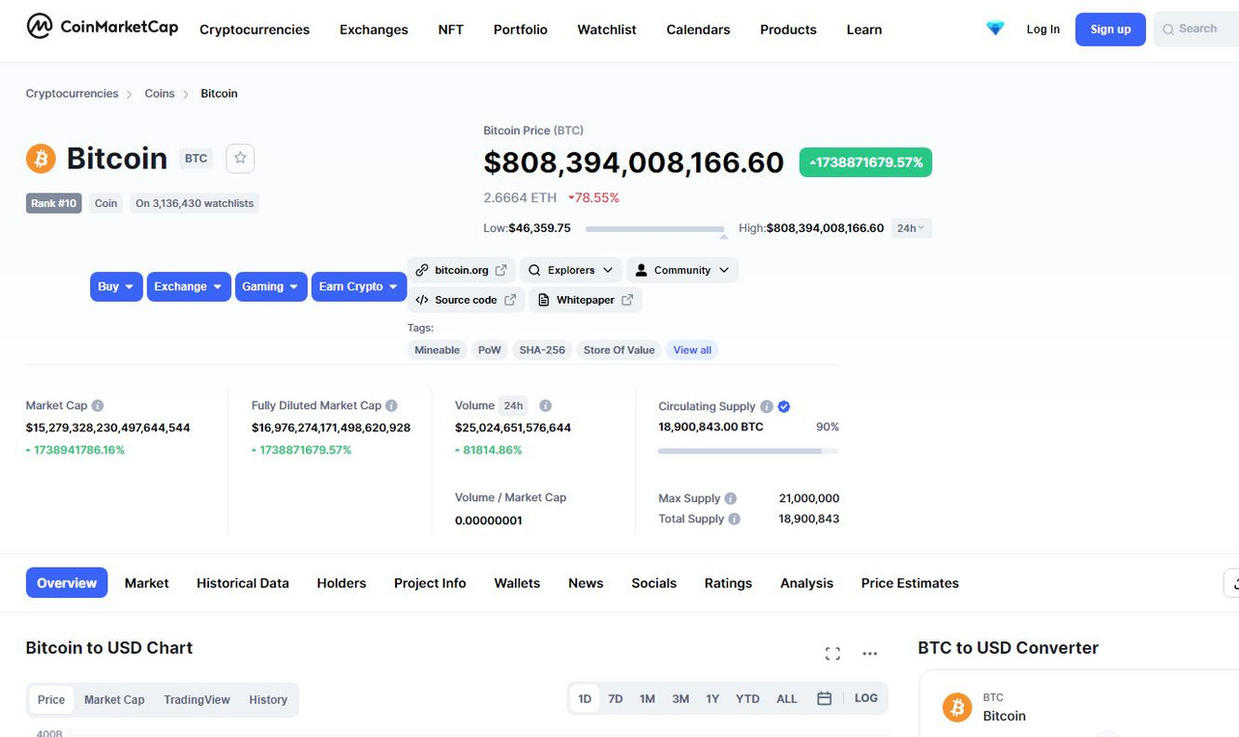This screenshot has width=1239, height=737.
Task: Switch to the Historical Data tab
Action: pyautogui.click(x=243, y=583)
